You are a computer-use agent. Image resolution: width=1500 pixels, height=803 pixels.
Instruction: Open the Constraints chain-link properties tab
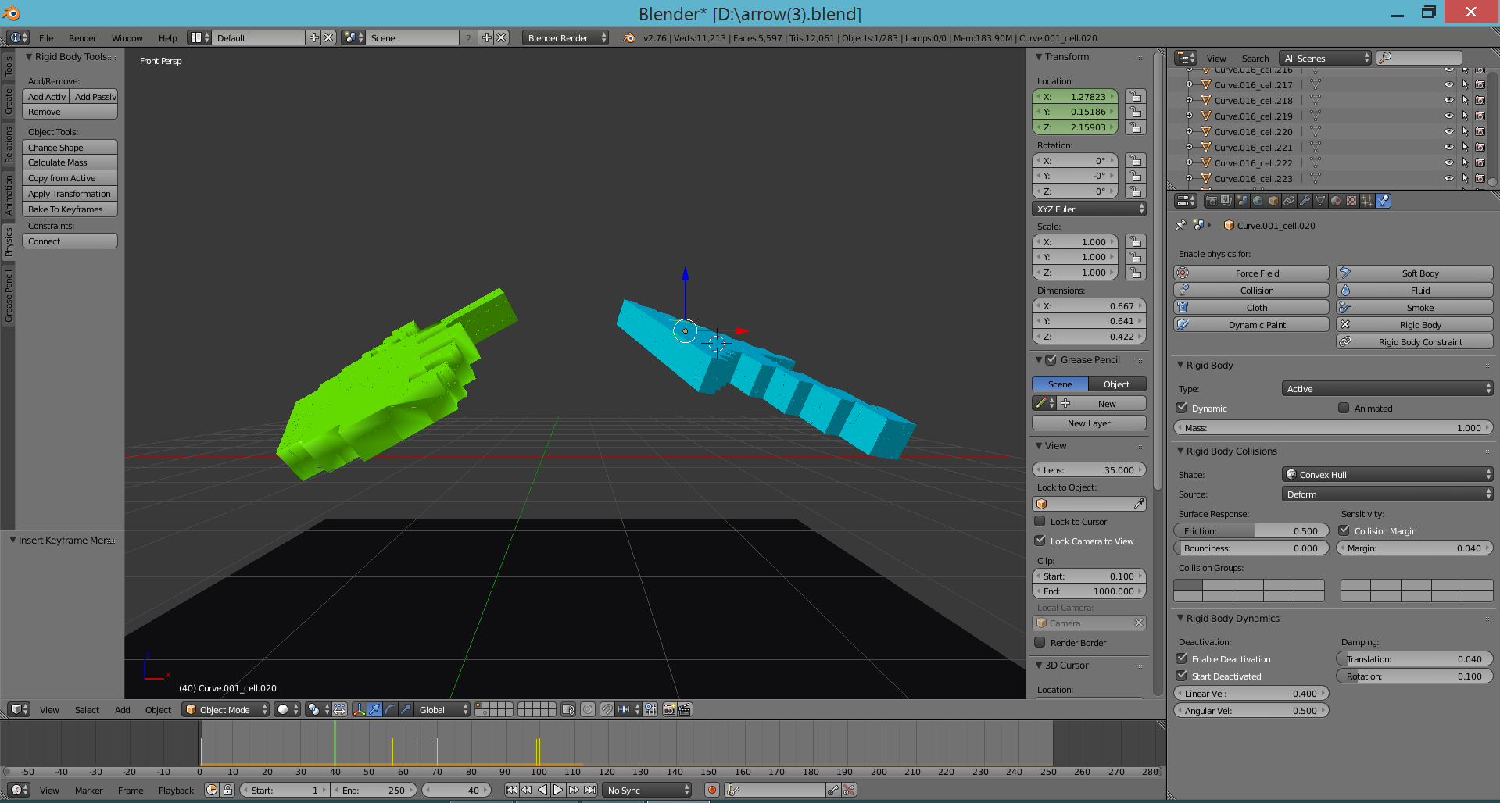click(x=1289, y=201)
